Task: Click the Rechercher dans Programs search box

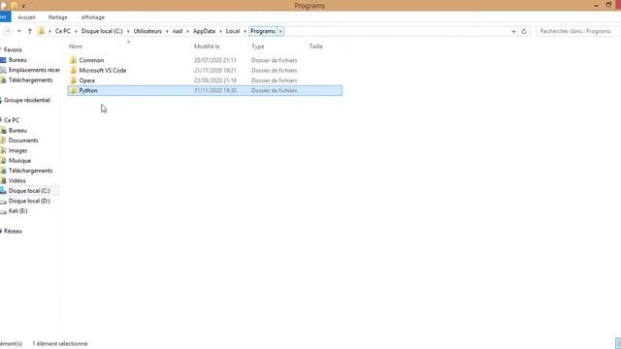Action: (x=578, y=31)
